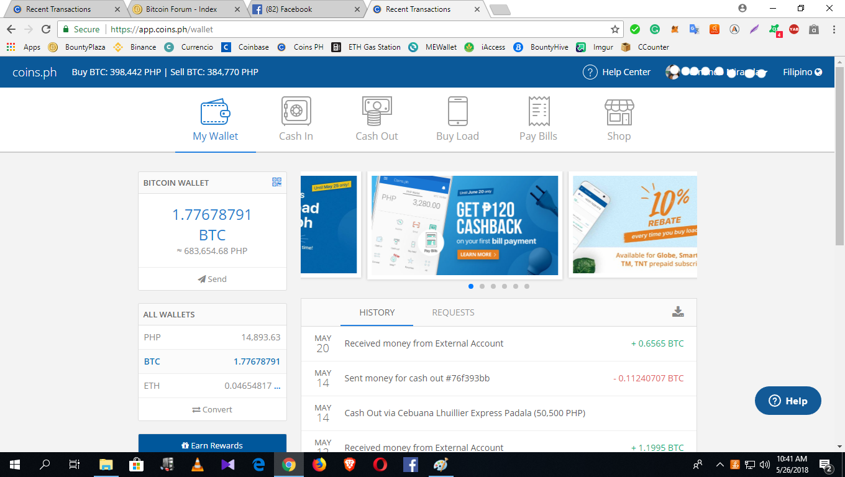This screenshot has width=845, height=477.
Task: Open the ETH Gas Station bookmark
Action: [366, 47]
